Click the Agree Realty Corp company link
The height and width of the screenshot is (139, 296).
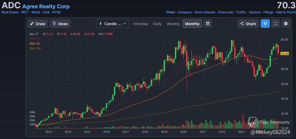tap(46, 6)
